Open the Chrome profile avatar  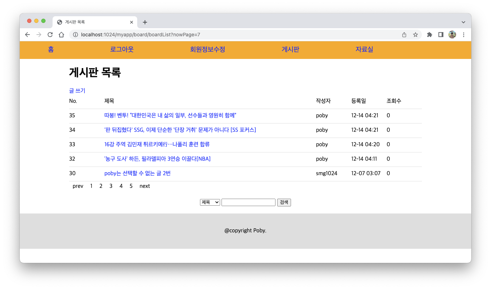point(452,35)
